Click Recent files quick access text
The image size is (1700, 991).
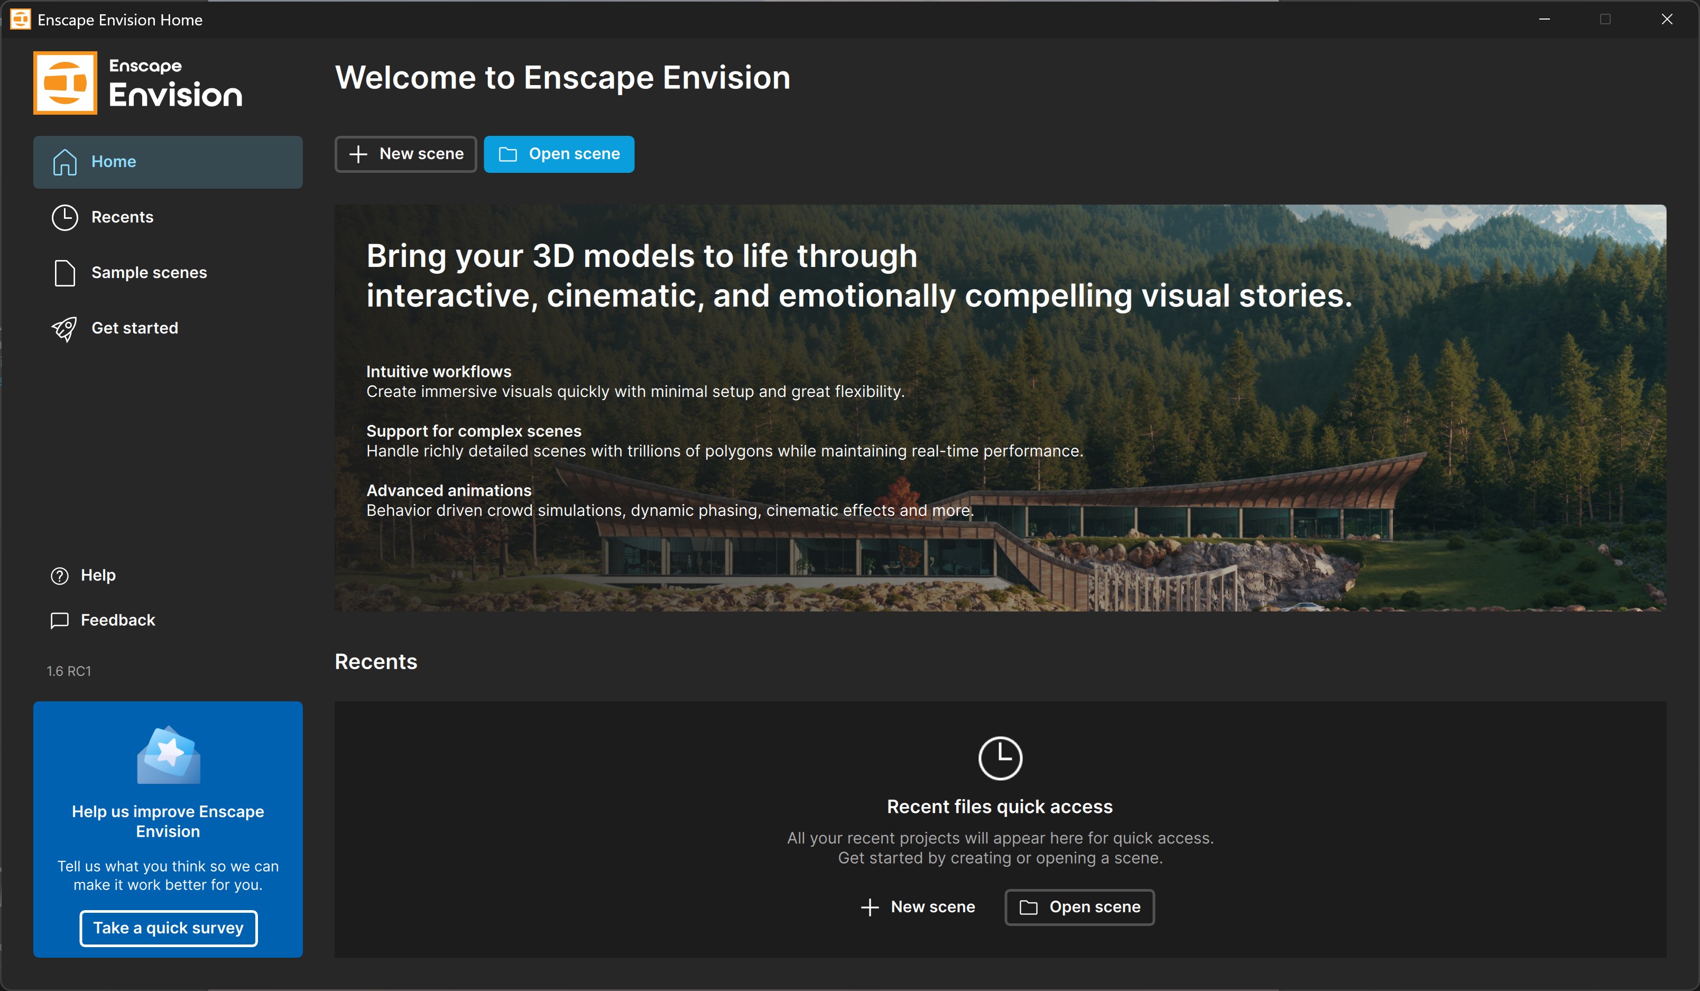point(1000,807)
